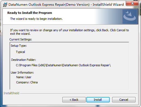
Task: Go back with the Back button
Action: tap(74, 100)
